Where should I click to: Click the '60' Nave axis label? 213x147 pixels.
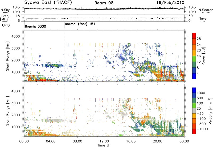tap(190, 16)
